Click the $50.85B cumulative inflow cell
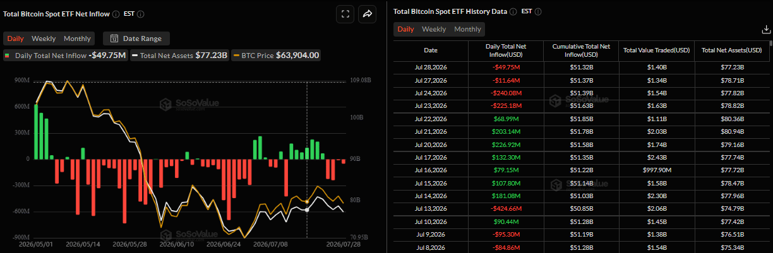 pos(580,208)
